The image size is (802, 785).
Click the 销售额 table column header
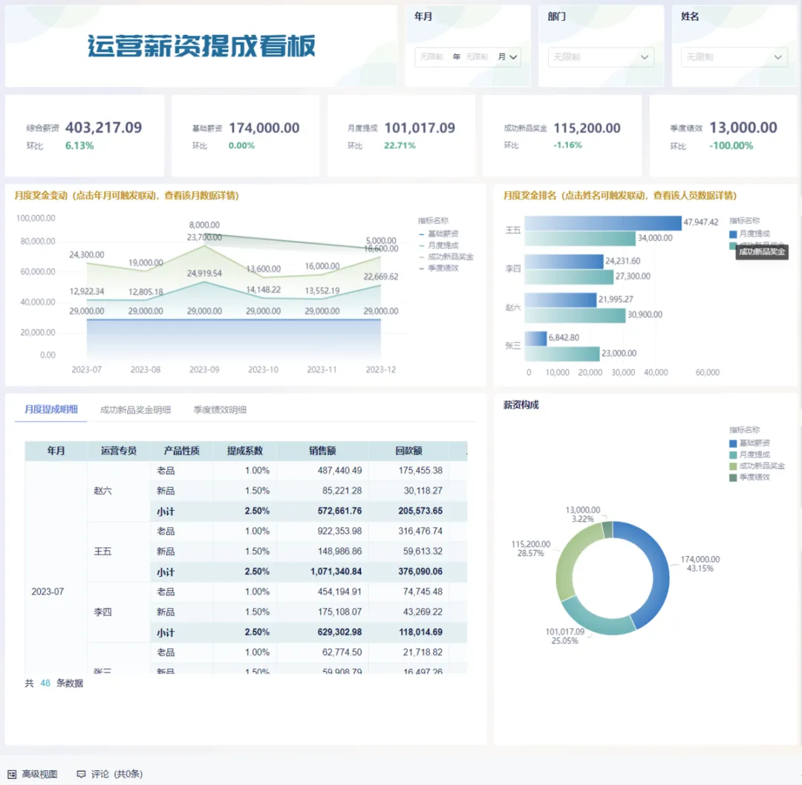[x=322, y=450]
